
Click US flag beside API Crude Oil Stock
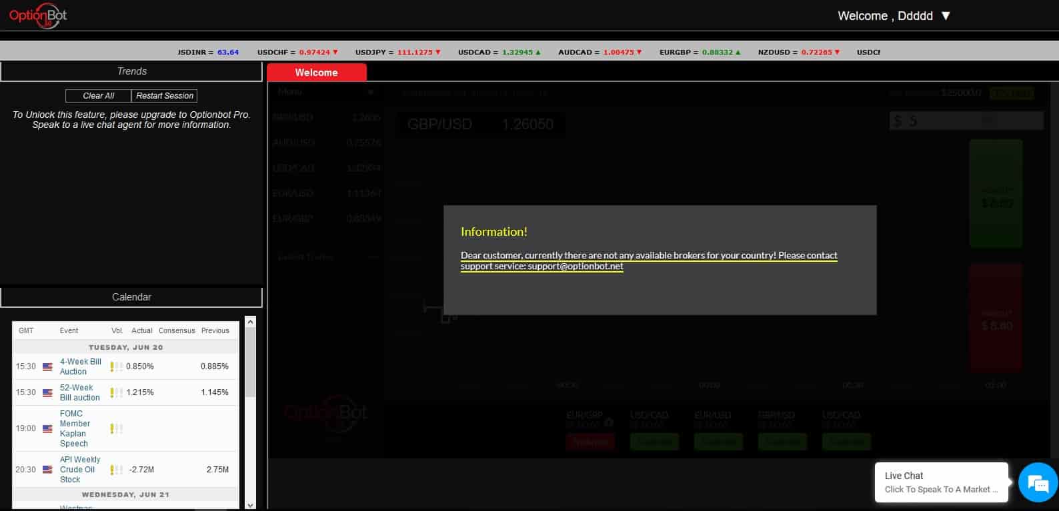47,470
